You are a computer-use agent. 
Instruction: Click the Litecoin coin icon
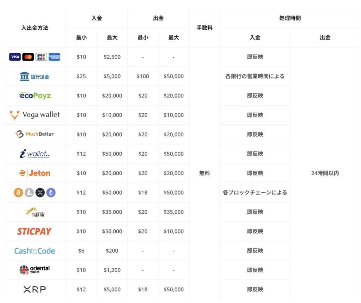point(29,192)
